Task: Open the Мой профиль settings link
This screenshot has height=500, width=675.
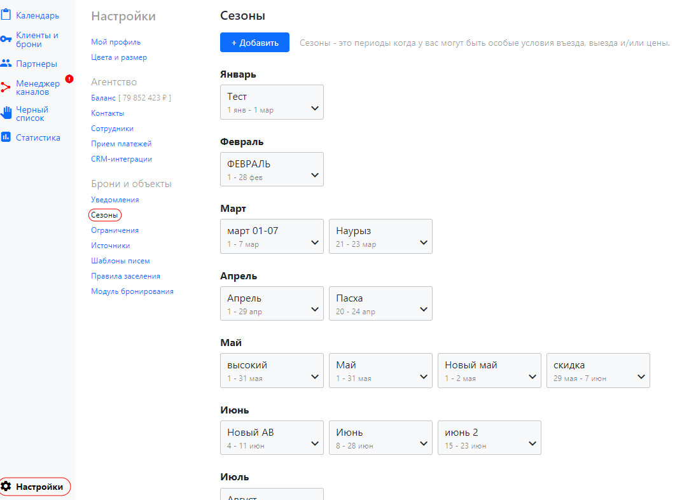Action: (x=116, y=42)
